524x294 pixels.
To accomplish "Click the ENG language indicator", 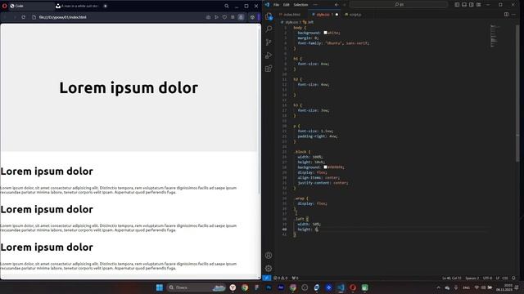I will [466, 287].
